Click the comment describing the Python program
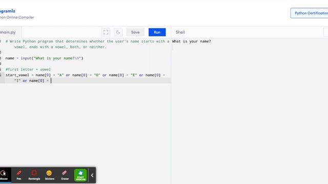 87,44
